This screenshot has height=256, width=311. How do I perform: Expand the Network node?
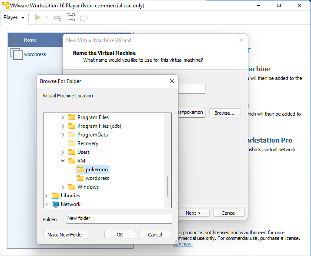click(x=46, y=204)
